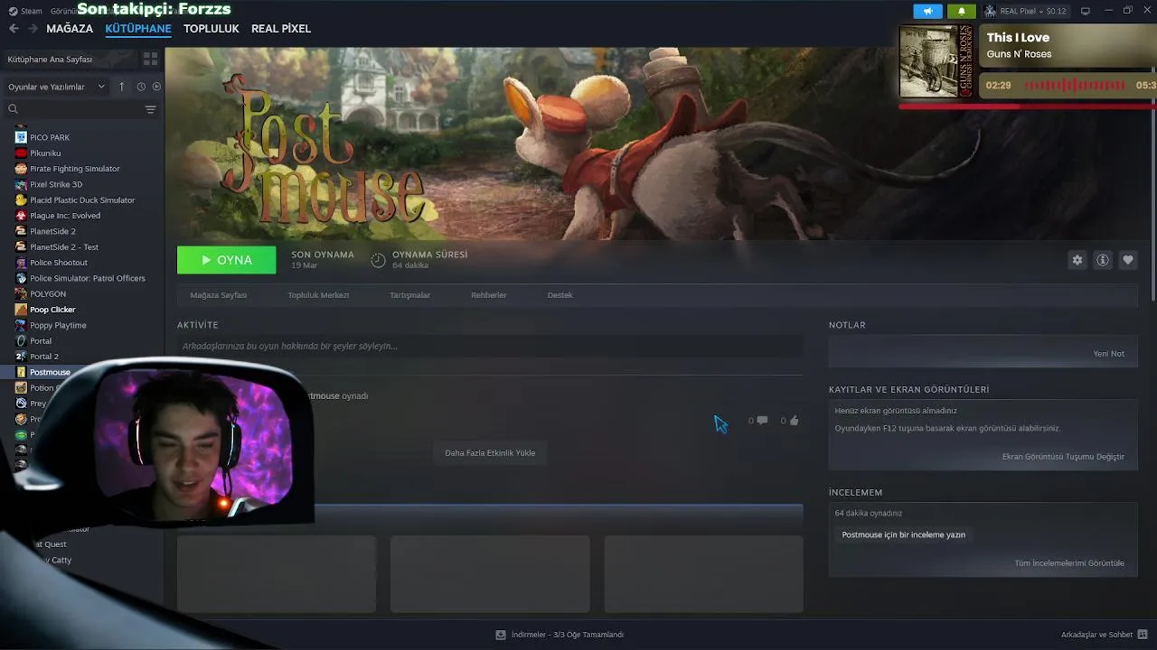Viewport: 1157px width, 650px height.
Task: Select Placid Plastic Duck Simulator
Action: point(82,200)
